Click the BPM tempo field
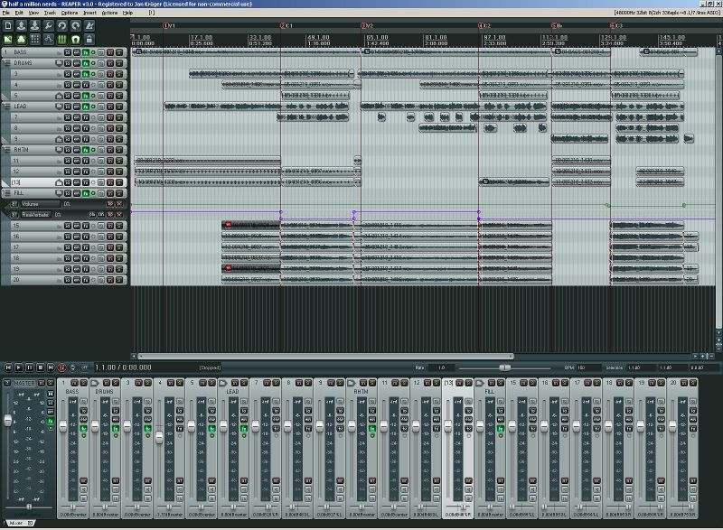 [589, 367]
